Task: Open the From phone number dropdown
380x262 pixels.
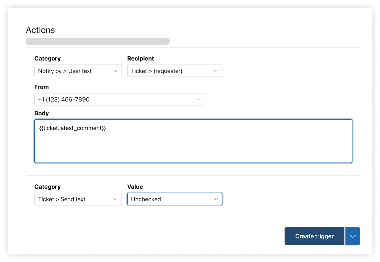Action: point(119,99)
